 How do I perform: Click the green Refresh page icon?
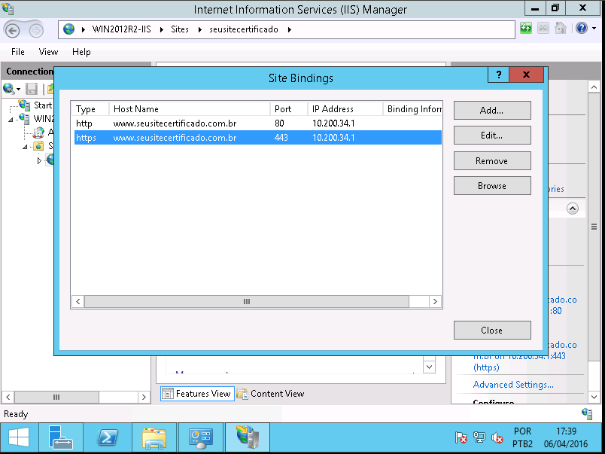click(x=525, y=28)
